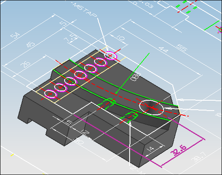
Task: Select the large white elliptical hole in the slot
Action: tap(151, 108)
